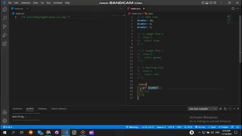
Task: Open GitHub Desktop from the taskbar
Action: click(x=57, y=133)
